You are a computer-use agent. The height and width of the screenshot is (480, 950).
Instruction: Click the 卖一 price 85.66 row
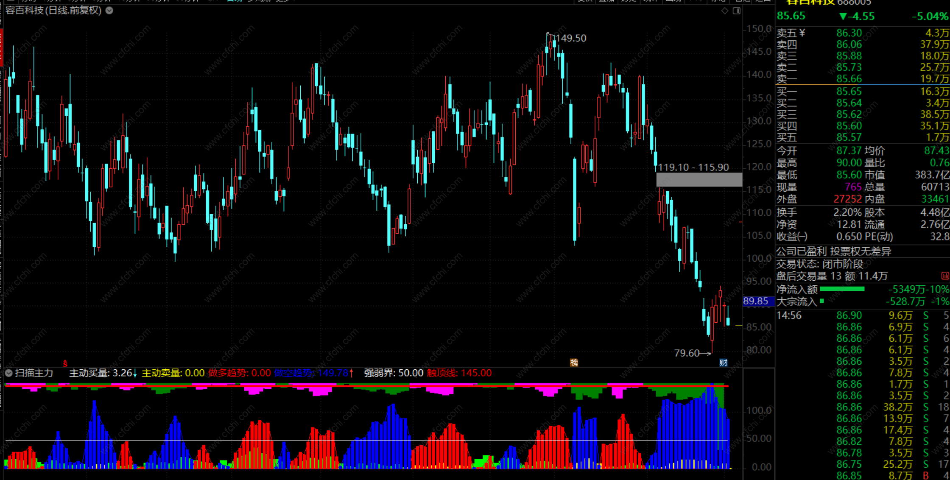pos(849,79)
